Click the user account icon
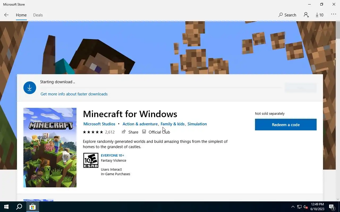This screenshot has width=340, height=212. click(x=306, y=15)
